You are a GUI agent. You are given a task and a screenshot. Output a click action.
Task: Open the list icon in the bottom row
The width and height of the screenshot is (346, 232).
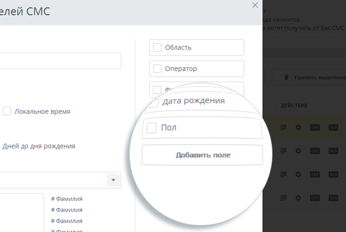[283, 198]
